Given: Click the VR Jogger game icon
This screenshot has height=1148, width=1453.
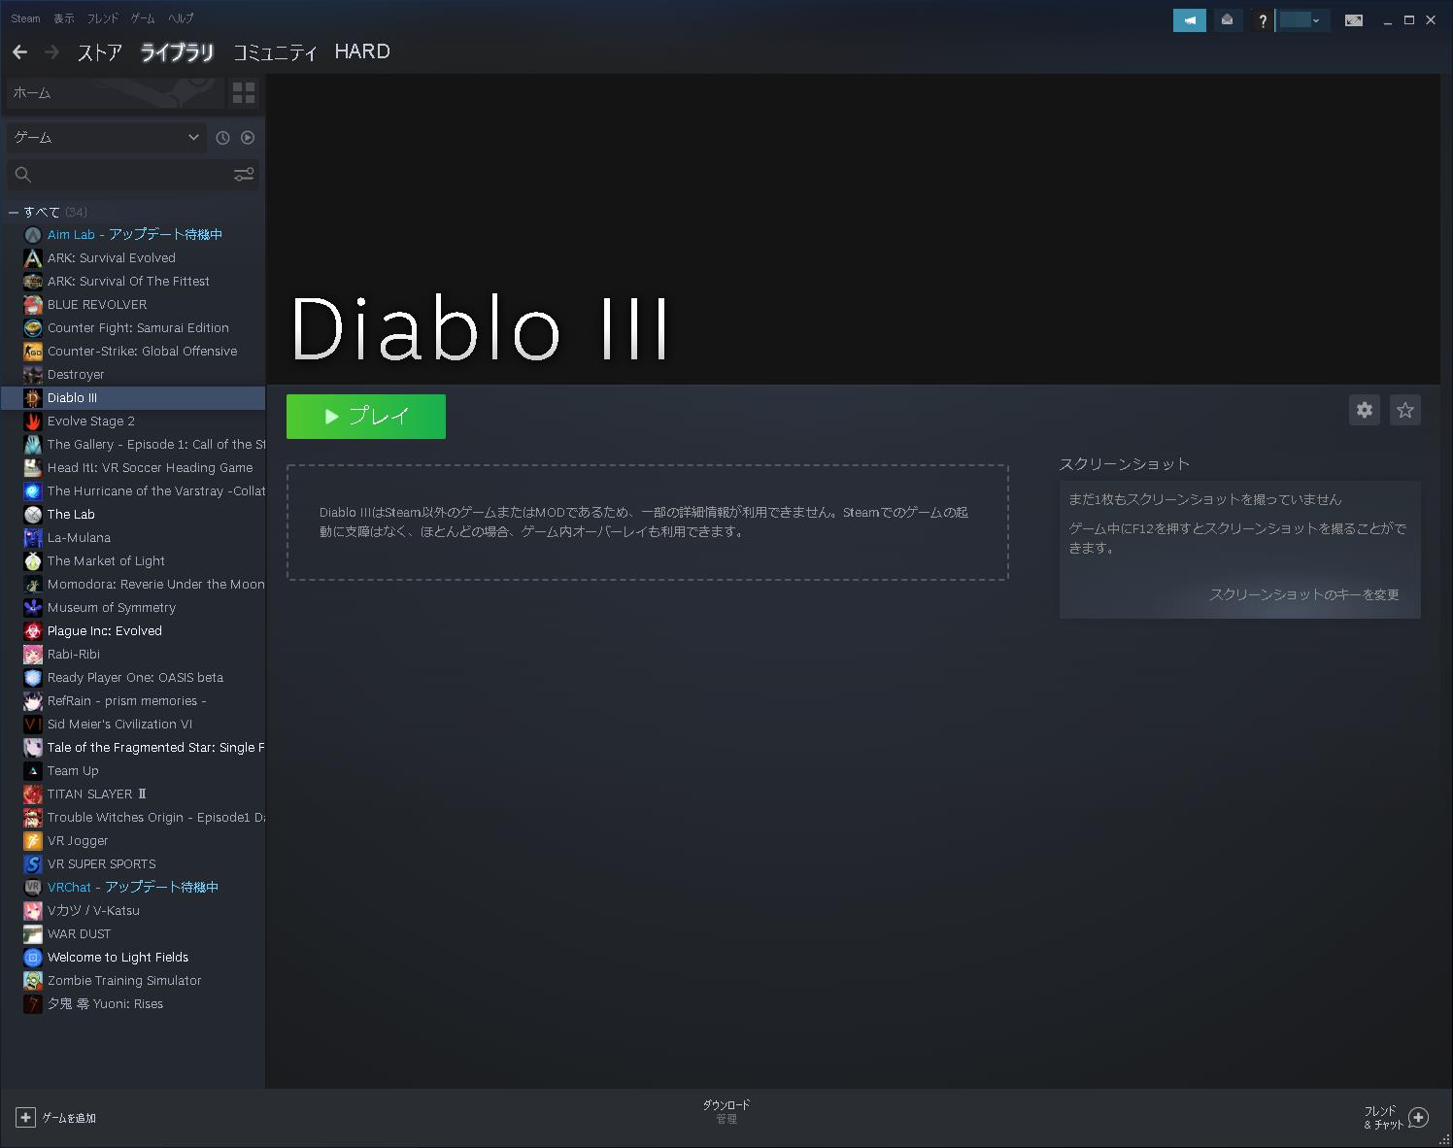Looking at the screenshot, I should (x=33, y=841).
